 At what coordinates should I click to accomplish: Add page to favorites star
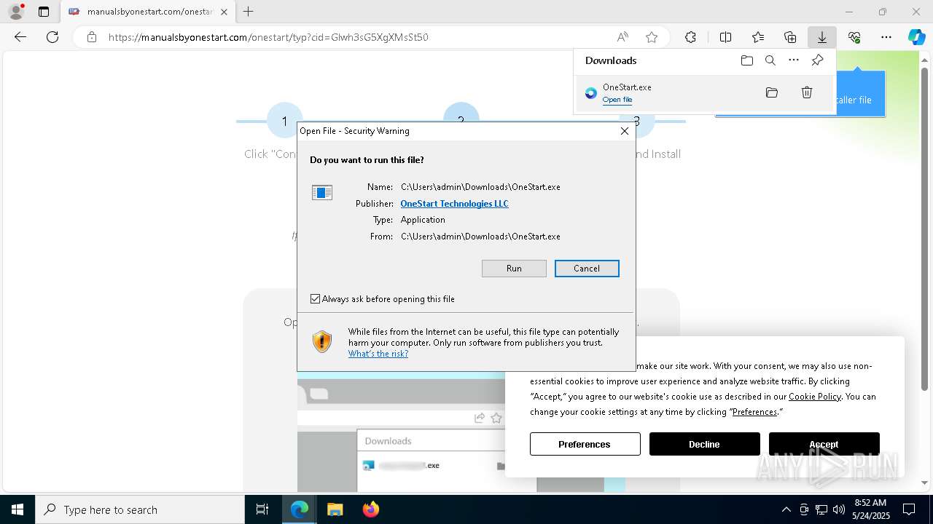(652, 37)
